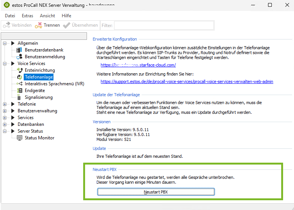Click the Trennen toolbar button

coord(47,25)
